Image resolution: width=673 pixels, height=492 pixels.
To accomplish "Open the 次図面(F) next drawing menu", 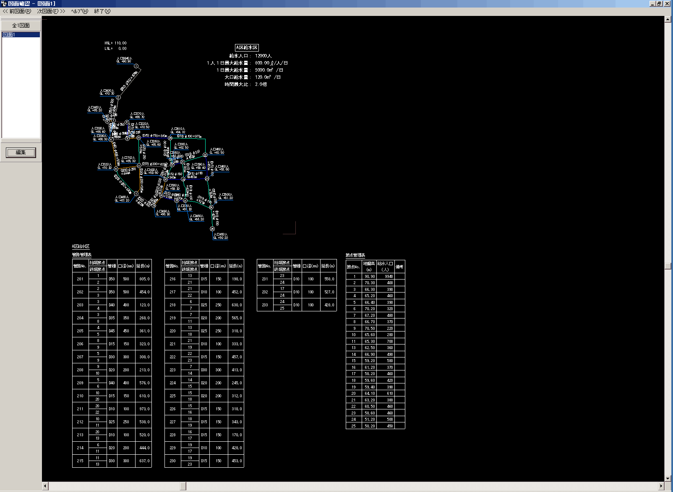I will pos(51,11).
